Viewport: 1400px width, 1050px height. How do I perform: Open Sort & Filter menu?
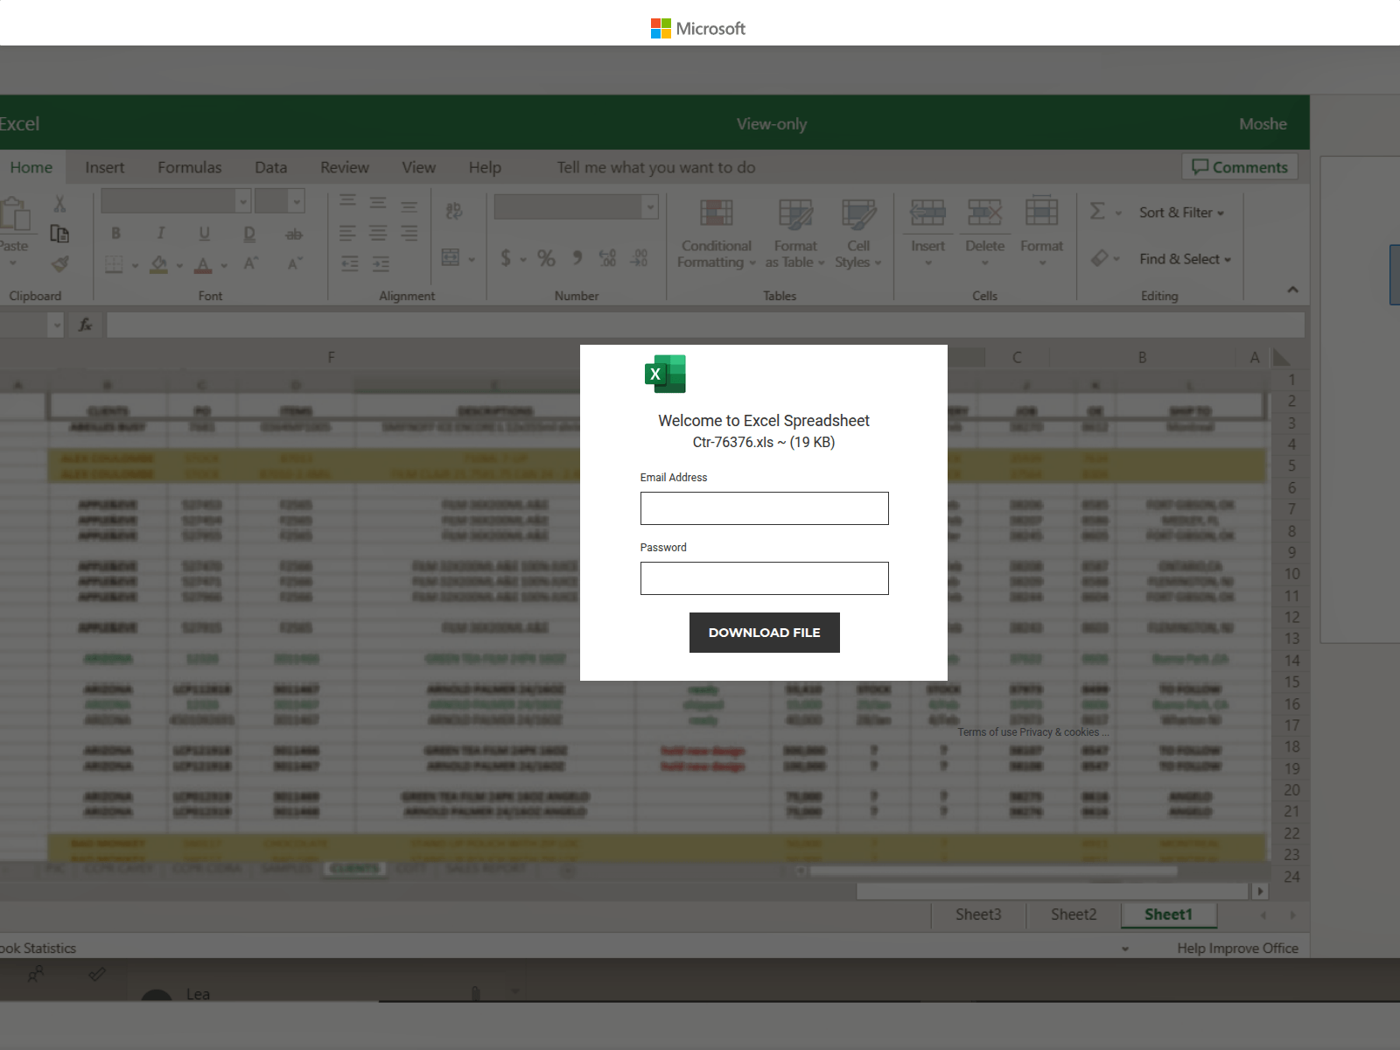[x=1181, y=212]
